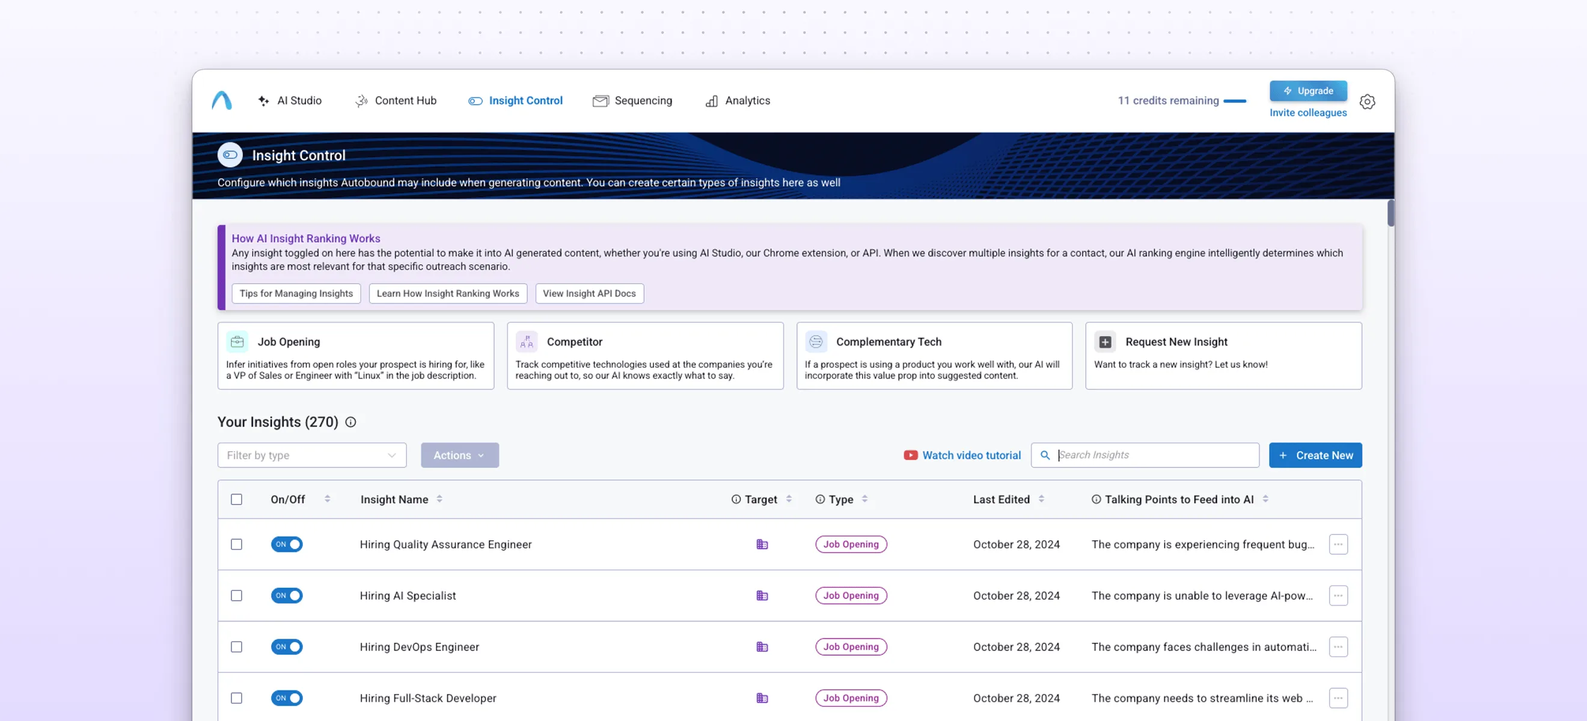Screen dimensions: 1587x721
Task: Open the Analytics tab
Action: [738, 100]
